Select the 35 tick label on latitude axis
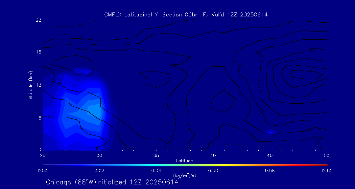 tap(156, 155)
